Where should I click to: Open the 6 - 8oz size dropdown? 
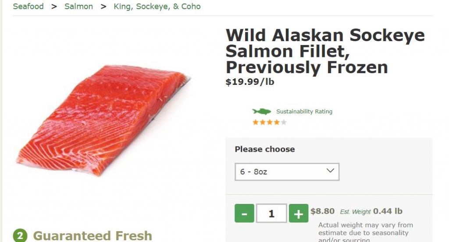tap(287, 172)
